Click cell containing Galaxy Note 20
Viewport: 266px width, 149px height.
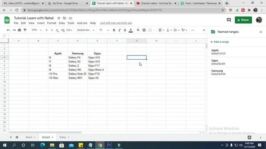pos(78,74)
